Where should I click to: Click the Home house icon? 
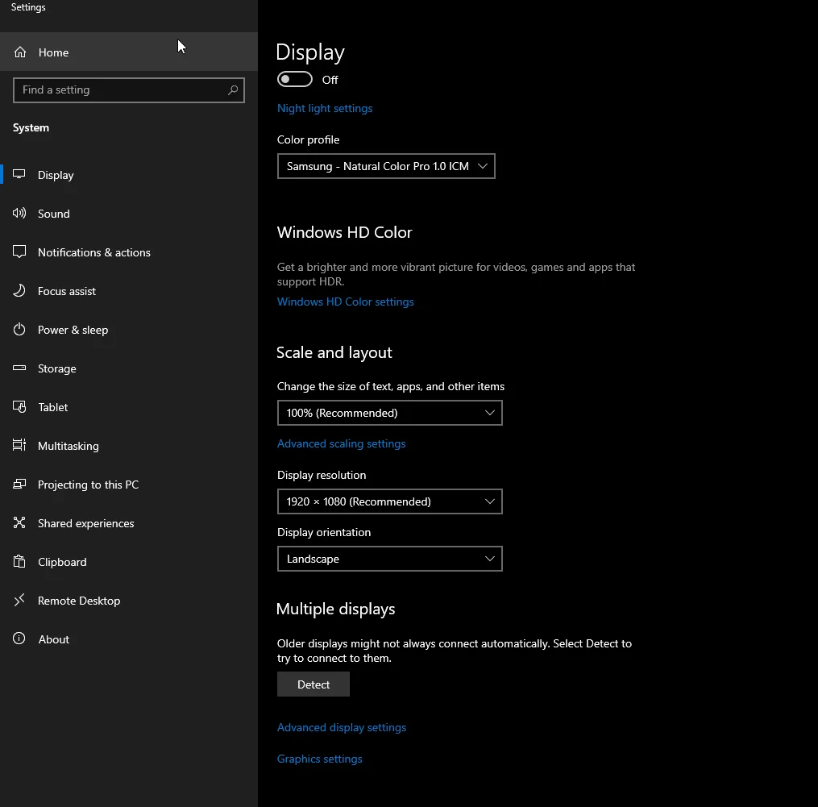[x=20, y=52]
